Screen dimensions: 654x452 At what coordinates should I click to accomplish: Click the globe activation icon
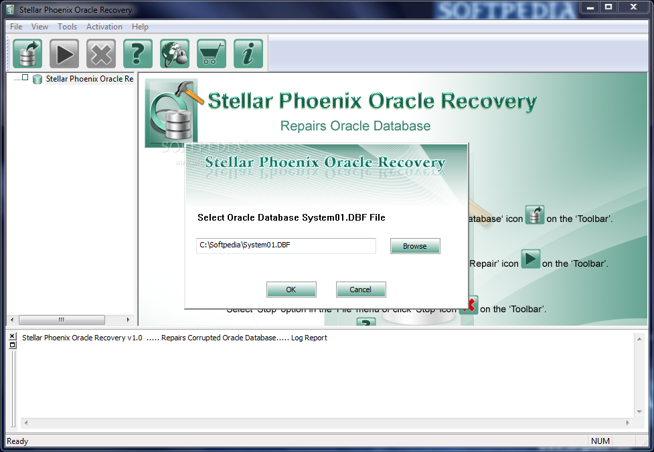[175, 53]
